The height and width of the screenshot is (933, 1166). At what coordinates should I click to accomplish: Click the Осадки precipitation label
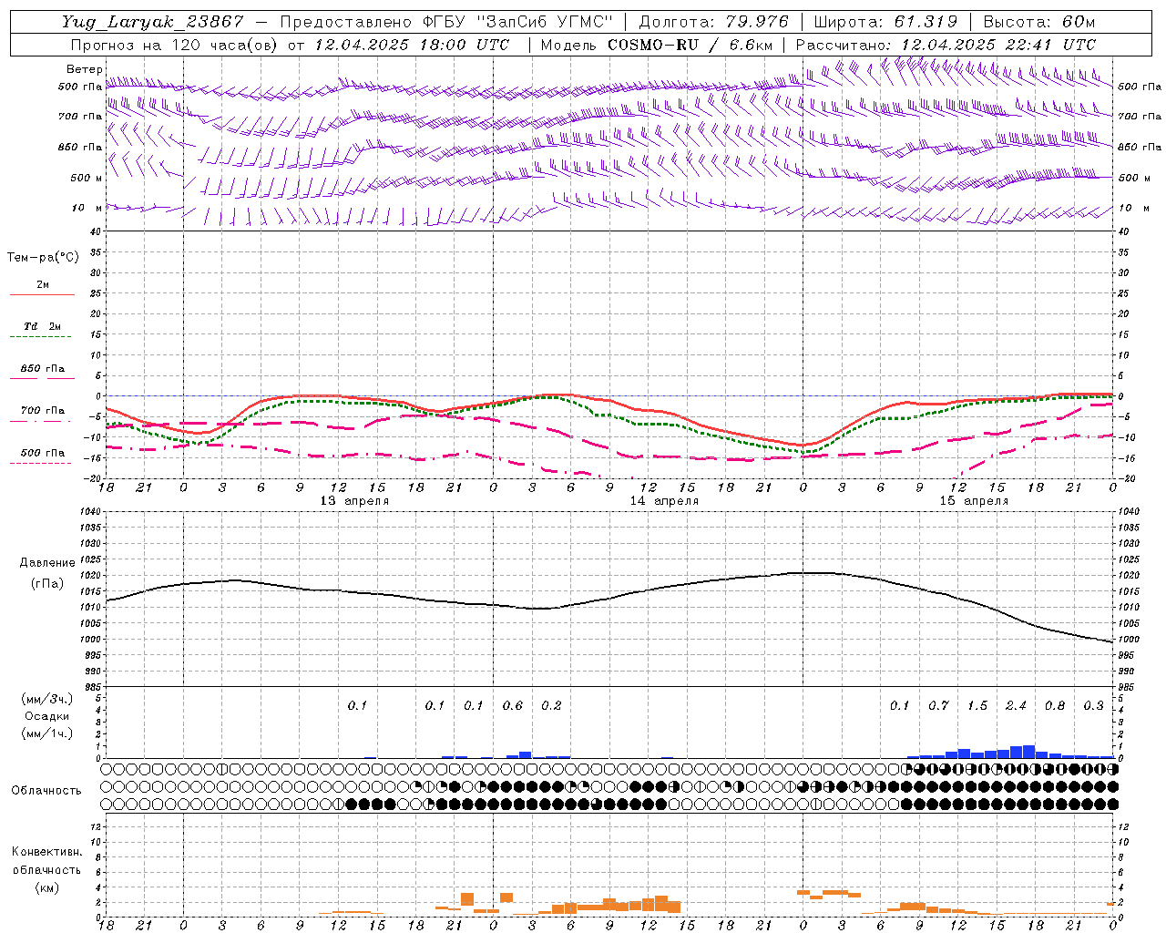(x=47, y=716)
